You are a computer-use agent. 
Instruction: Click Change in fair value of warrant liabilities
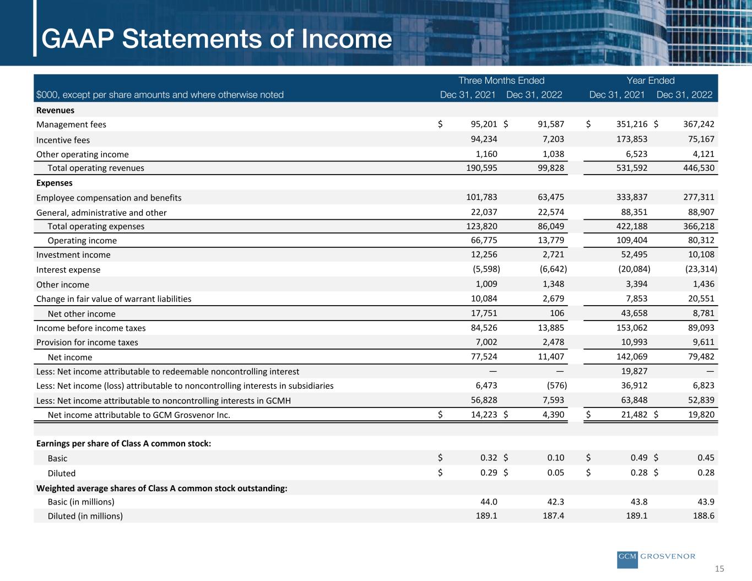[x=113, y=299]
